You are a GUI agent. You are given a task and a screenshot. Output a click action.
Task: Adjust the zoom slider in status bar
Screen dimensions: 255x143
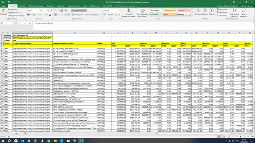click(x=240, y=137)
